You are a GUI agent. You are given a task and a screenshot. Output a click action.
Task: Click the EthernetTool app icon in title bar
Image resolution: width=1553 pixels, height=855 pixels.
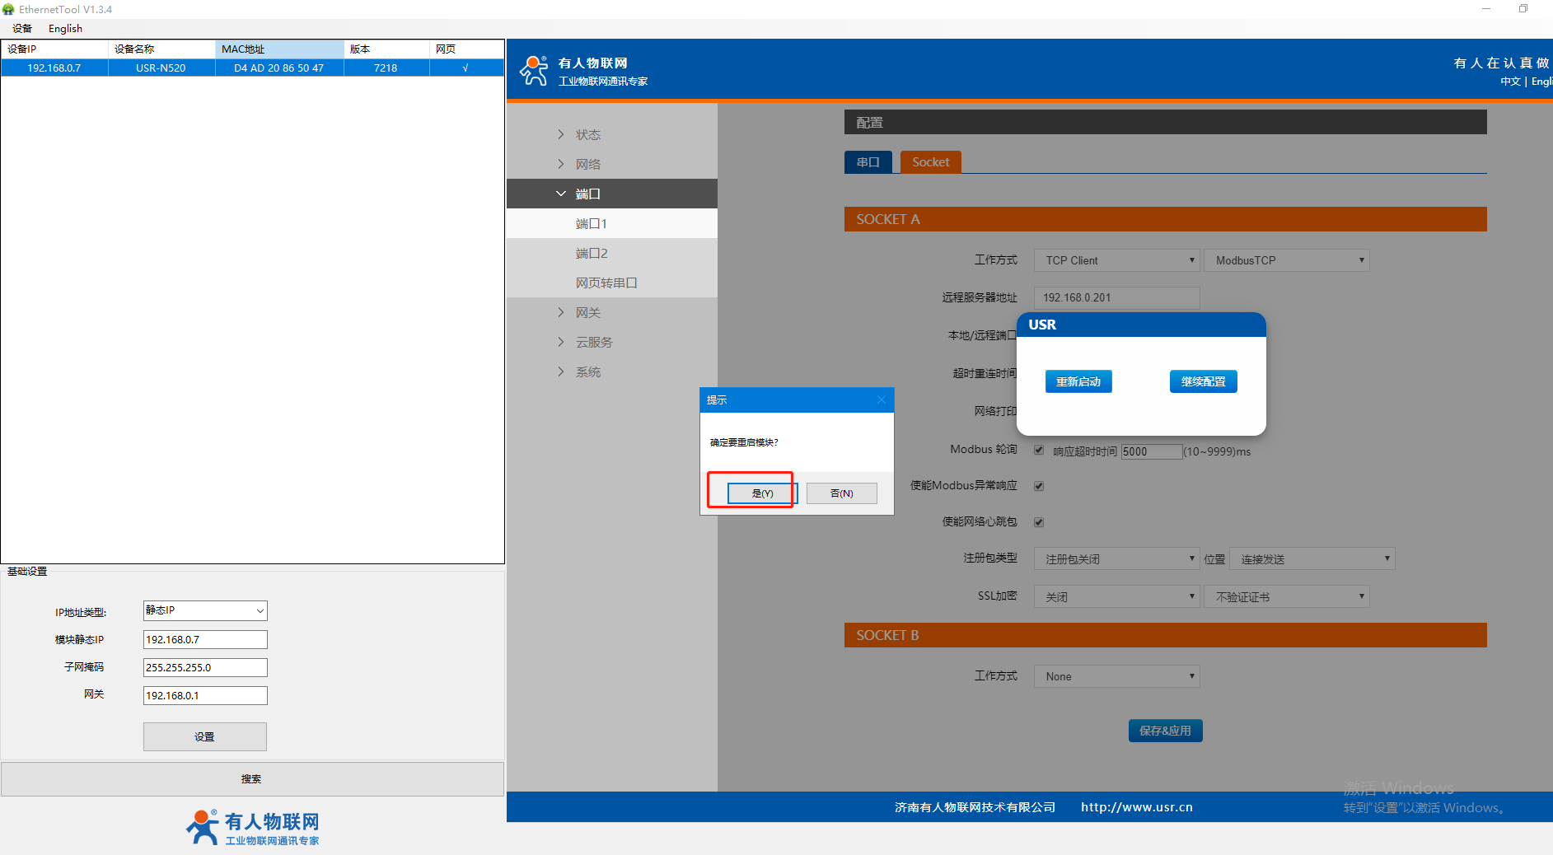pos(9,9)
